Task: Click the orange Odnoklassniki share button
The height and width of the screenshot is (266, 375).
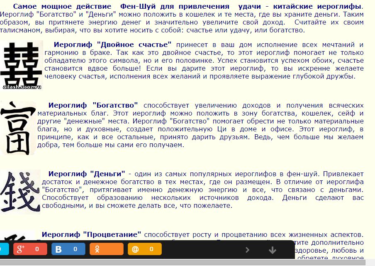Action: pos(106,249)
